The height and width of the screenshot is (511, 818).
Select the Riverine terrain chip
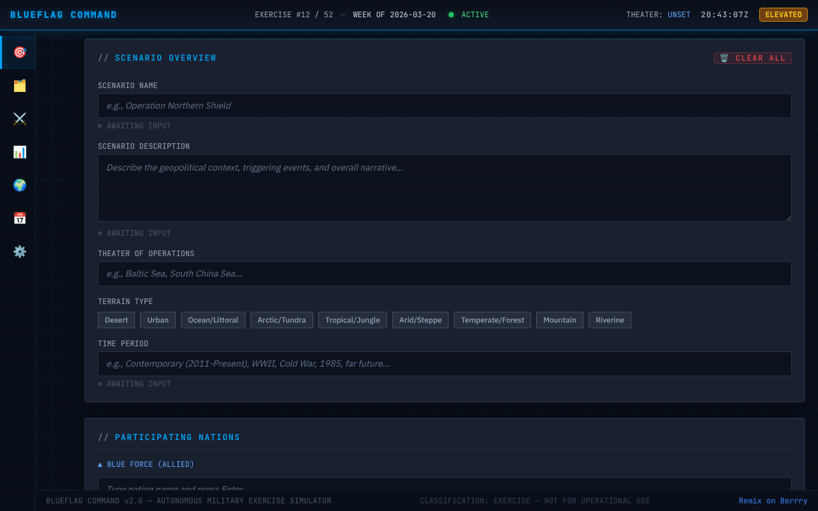(x=610, y=319)
